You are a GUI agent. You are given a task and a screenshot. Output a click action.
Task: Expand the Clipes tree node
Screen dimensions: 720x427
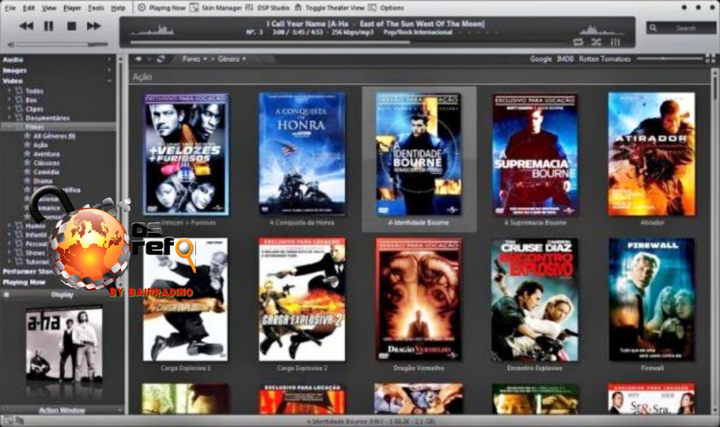point(9,109)
